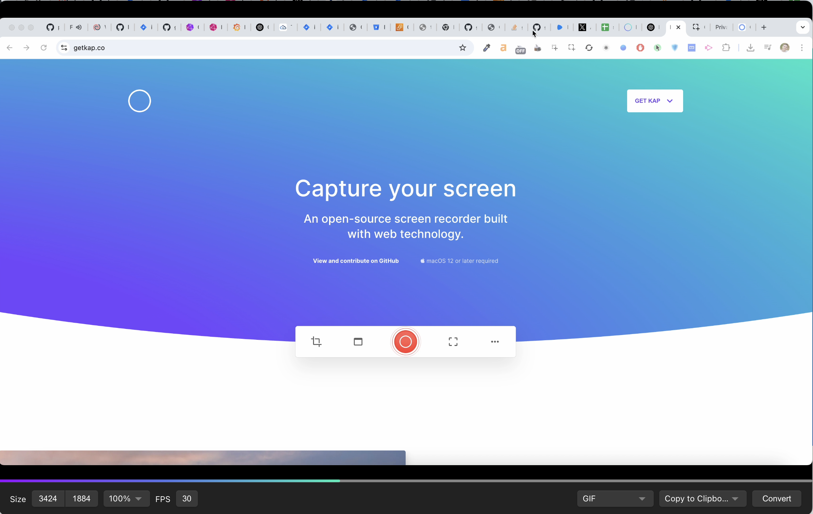Switch to the cloud icon tab
Screen dimensions: 813x514
(283, 27)
